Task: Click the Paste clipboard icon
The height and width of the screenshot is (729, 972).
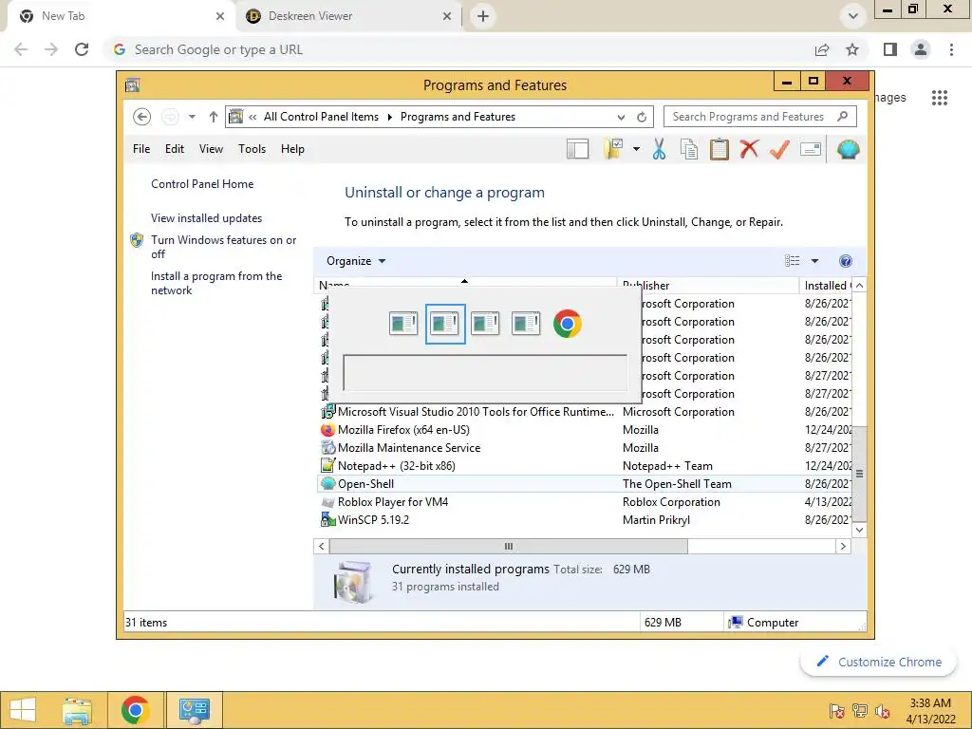Action: click(x=720, y=149)
